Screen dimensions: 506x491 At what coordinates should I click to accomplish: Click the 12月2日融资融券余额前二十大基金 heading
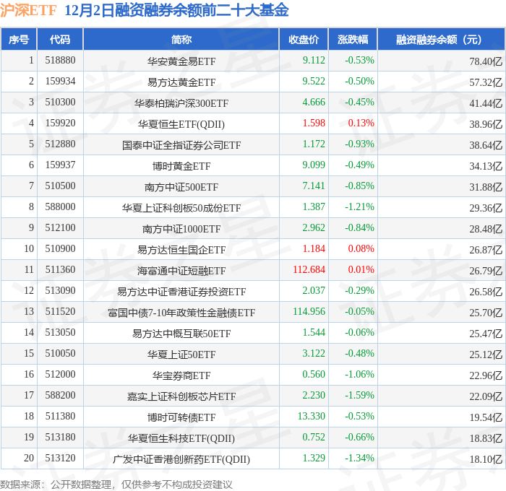(x=176, y=11)
